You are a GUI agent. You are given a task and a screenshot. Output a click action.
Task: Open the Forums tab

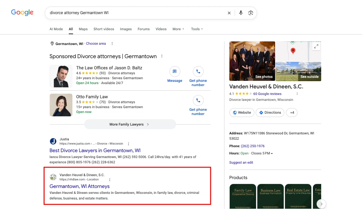143,29
